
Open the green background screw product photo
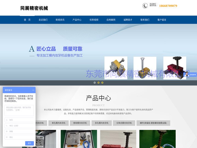coord(157,139)
